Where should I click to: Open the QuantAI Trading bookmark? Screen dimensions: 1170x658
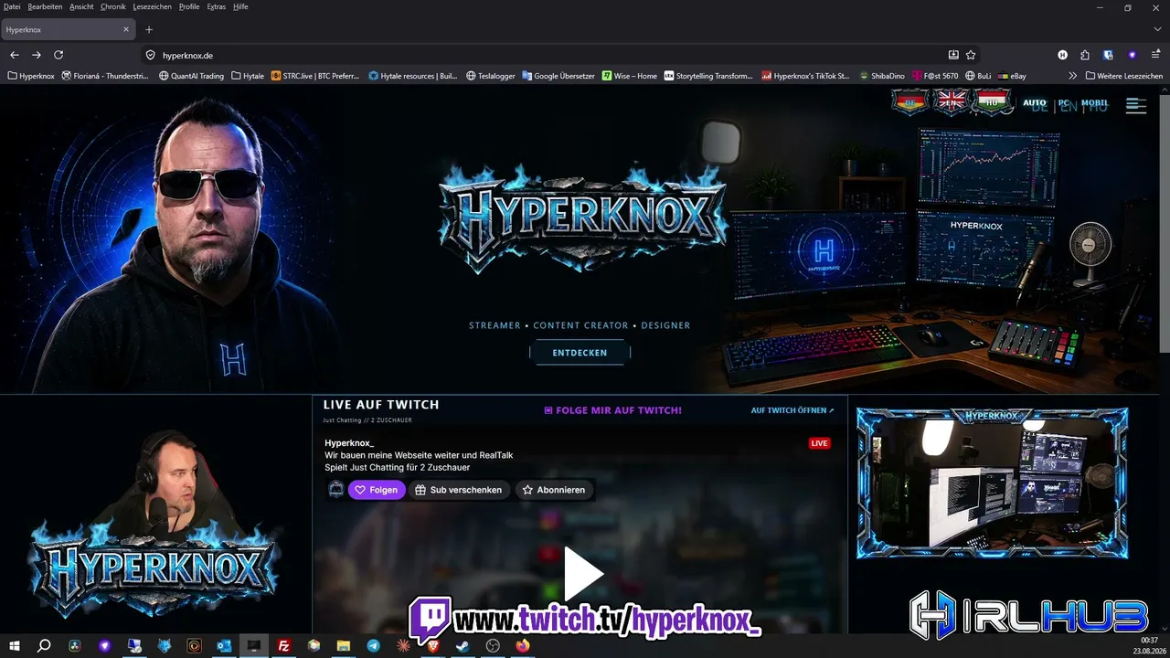click(x=191, y=76)
